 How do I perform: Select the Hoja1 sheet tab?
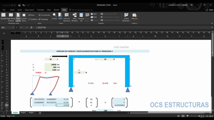[15, 113]
